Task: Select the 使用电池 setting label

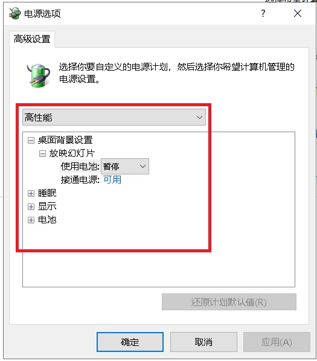Action: pos(80,166)
